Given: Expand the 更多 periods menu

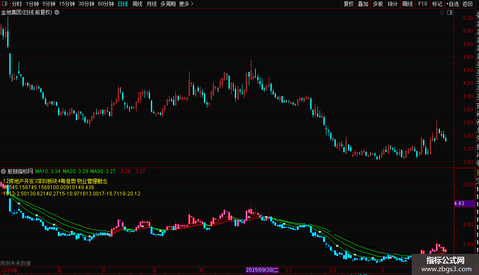Looking at the screenshot, I should pos(186,4).
